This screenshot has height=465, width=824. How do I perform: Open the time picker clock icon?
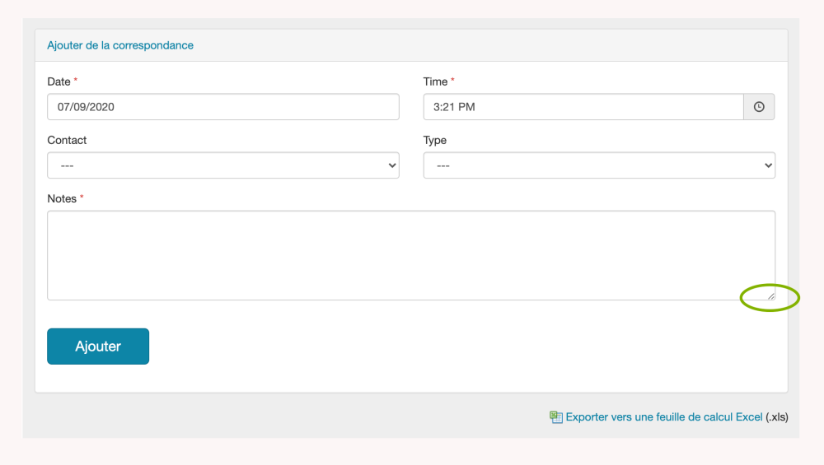759,107
